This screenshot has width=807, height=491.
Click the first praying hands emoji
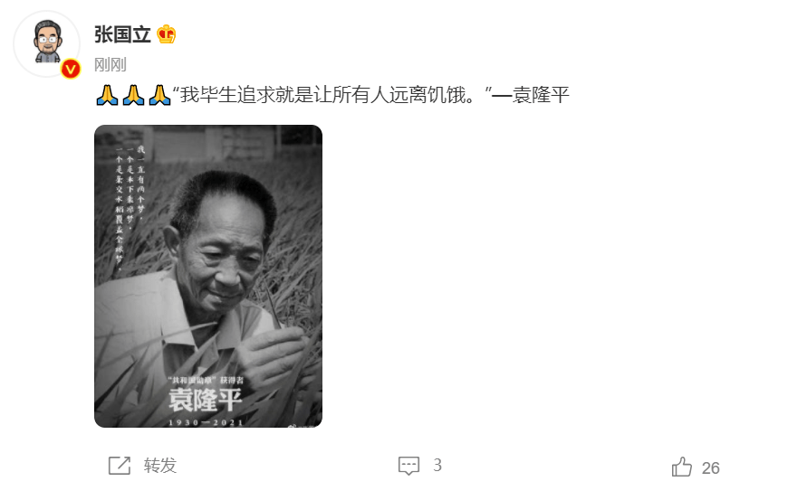click(107, 95)
